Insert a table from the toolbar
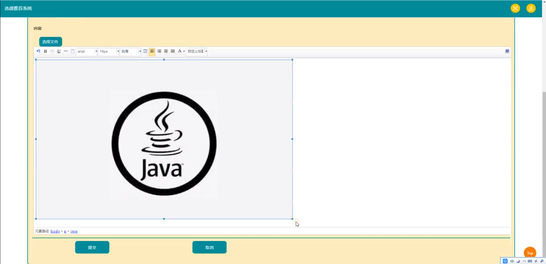This screenshot has height=264, width=546. [x=145, y=51]
